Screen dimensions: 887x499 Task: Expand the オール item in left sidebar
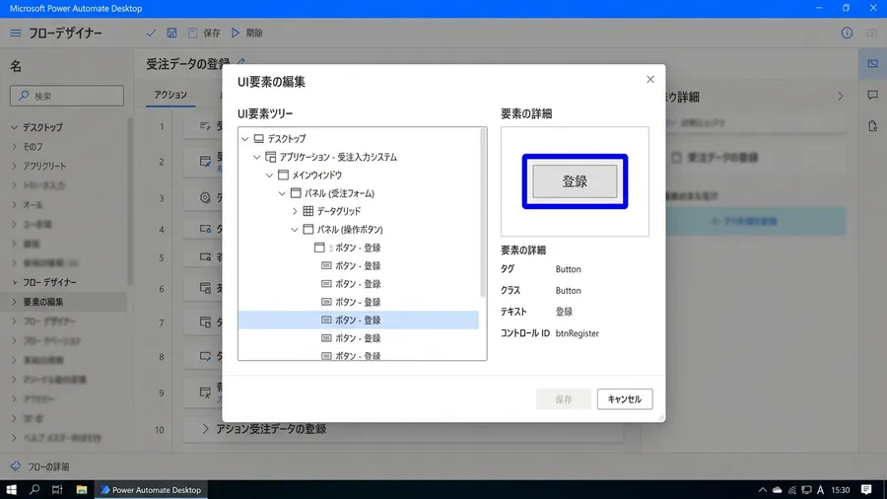tap(14, 205)
